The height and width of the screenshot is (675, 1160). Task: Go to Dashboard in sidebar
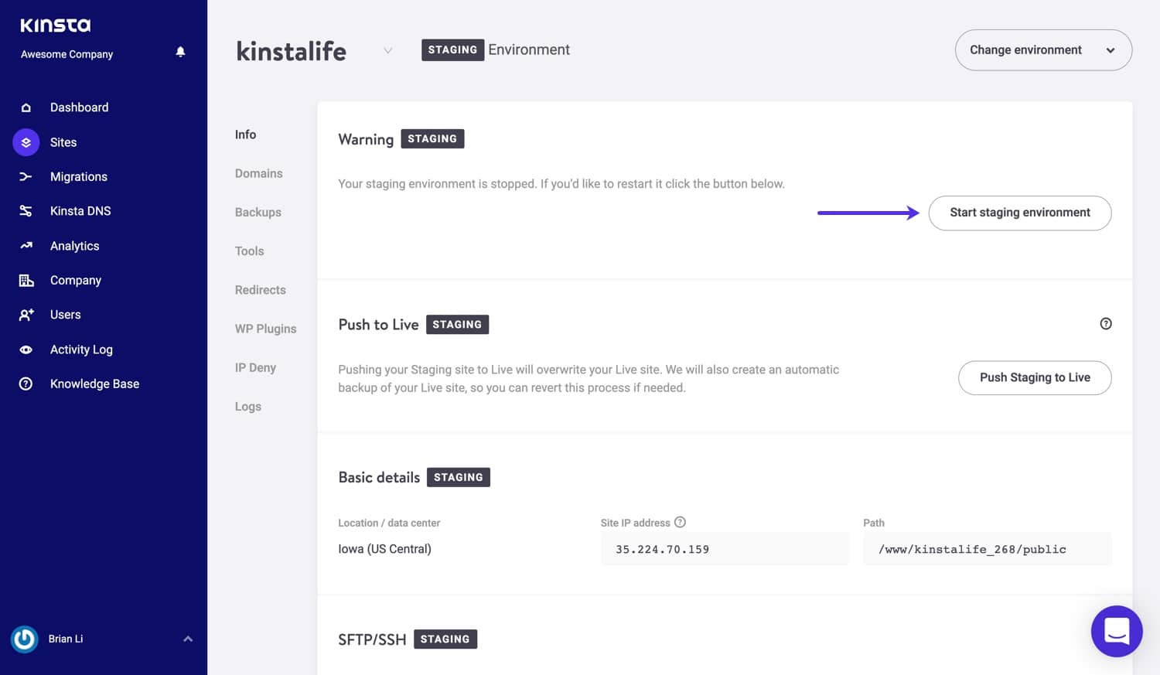pyautogui.click(x=79, y=107)
